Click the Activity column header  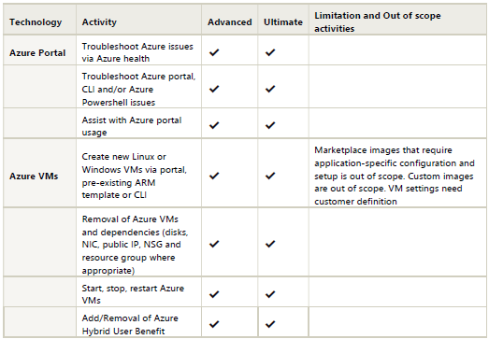click(99, 22)
